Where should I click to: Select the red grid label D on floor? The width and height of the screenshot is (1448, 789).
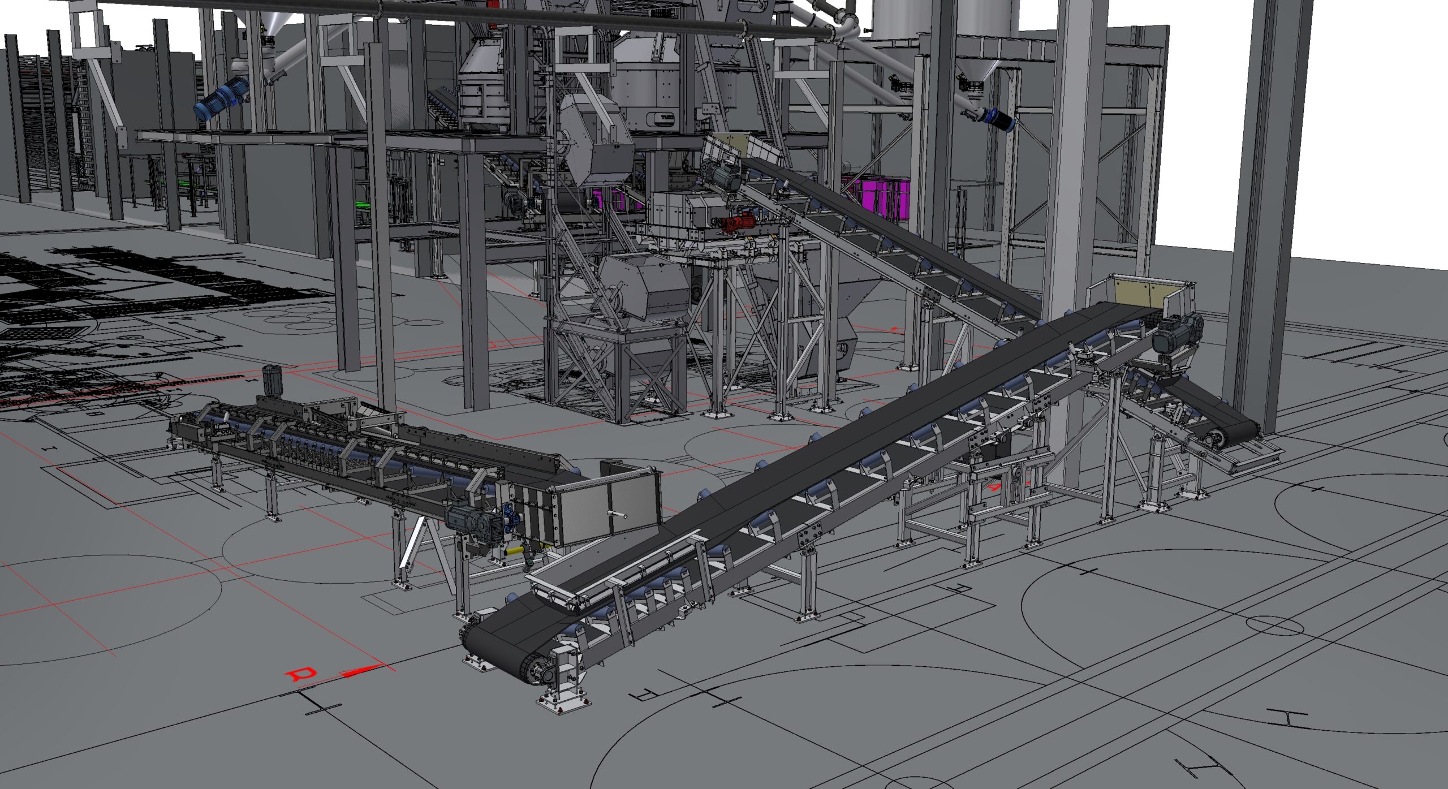point(301,674)
